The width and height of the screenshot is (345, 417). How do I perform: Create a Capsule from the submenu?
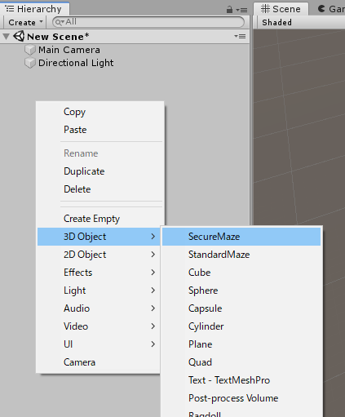tap(241, 308)
